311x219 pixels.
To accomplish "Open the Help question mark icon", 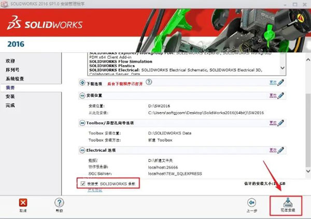I will click(59, 202).
